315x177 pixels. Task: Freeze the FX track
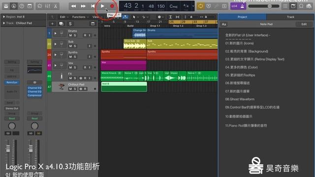pos(81,78)
